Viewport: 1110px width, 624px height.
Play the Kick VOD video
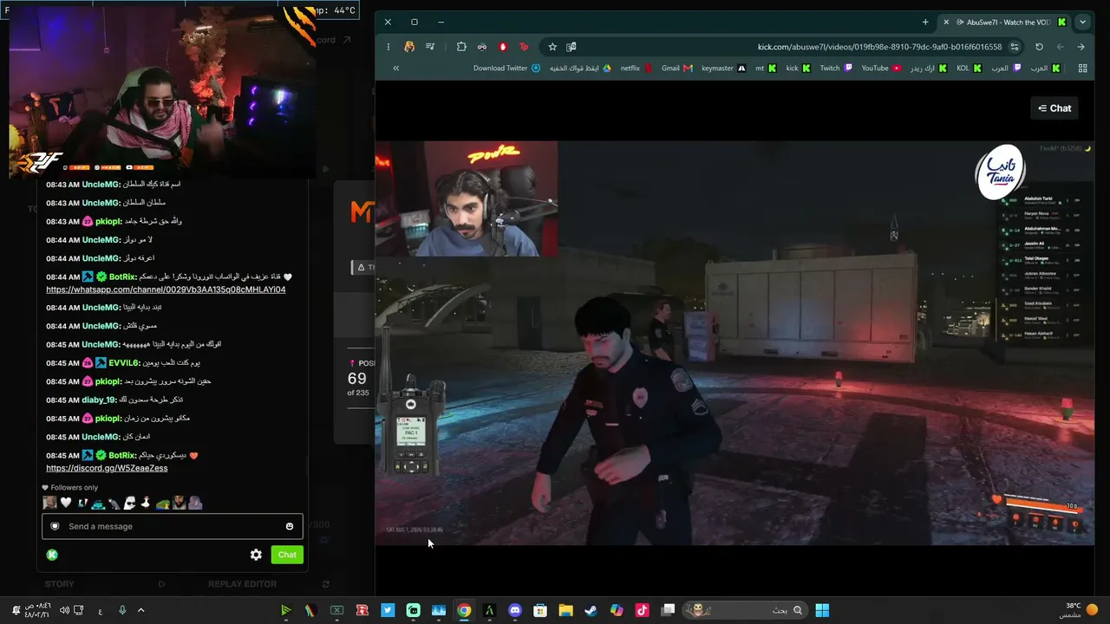(x=735, y=343)
